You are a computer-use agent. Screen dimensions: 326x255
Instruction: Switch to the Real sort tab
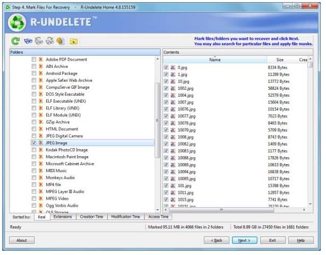click(x=42, y=217)
